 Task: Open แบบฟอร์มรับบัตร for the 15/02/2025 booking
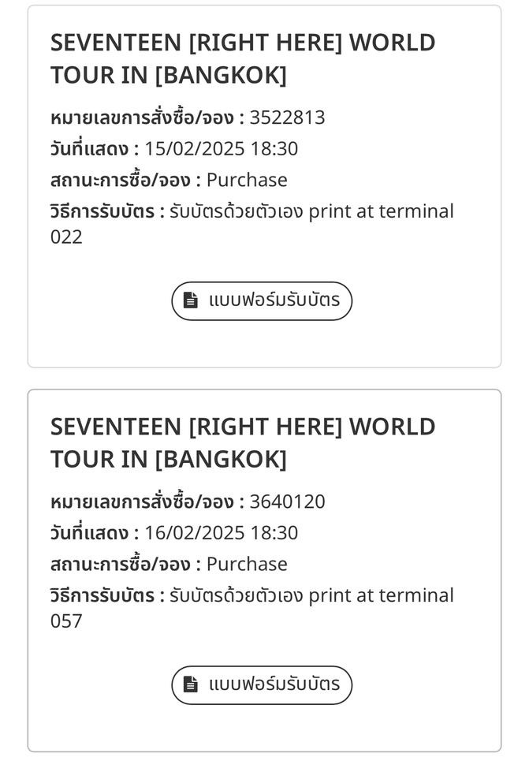[262, 300]
